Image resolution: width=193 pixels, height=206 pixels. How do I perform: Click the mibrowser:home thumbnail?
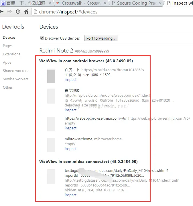[51, 145]
